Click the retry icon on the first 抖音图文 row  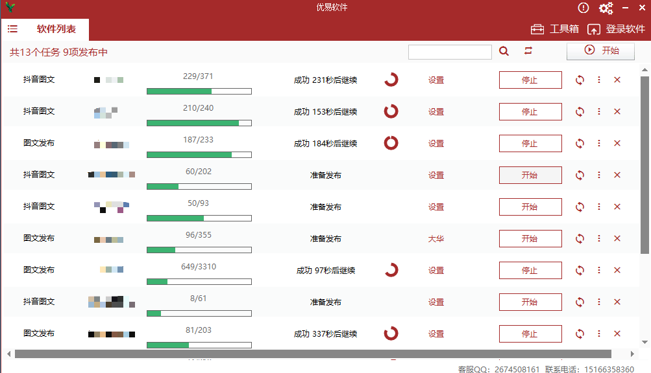(x=579, y=80)
